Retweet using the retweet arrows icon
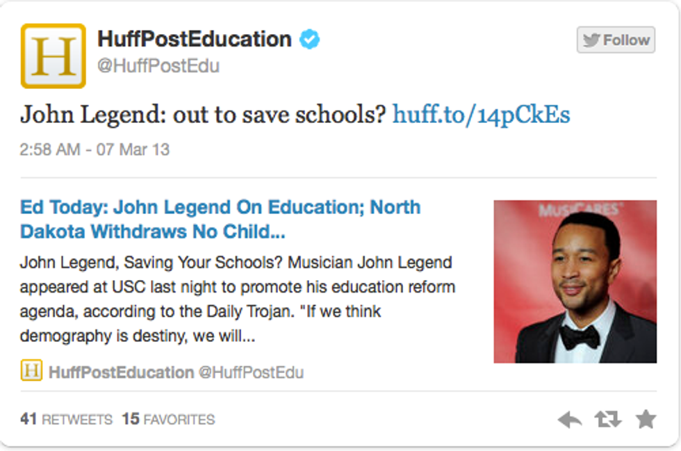The width and height of the screenshot is (681, 451). pyautogui.click(x=608, y=419)
